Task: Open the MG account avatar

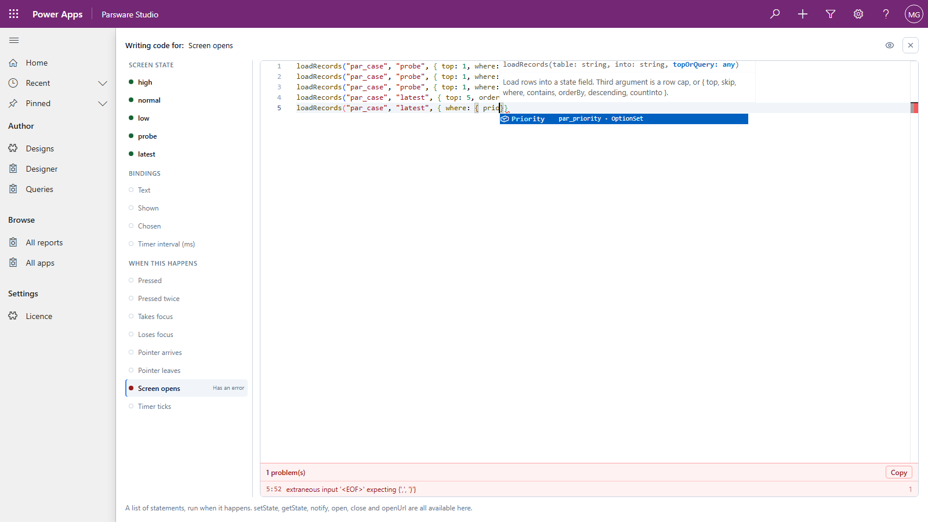Action: coord(914,14)
